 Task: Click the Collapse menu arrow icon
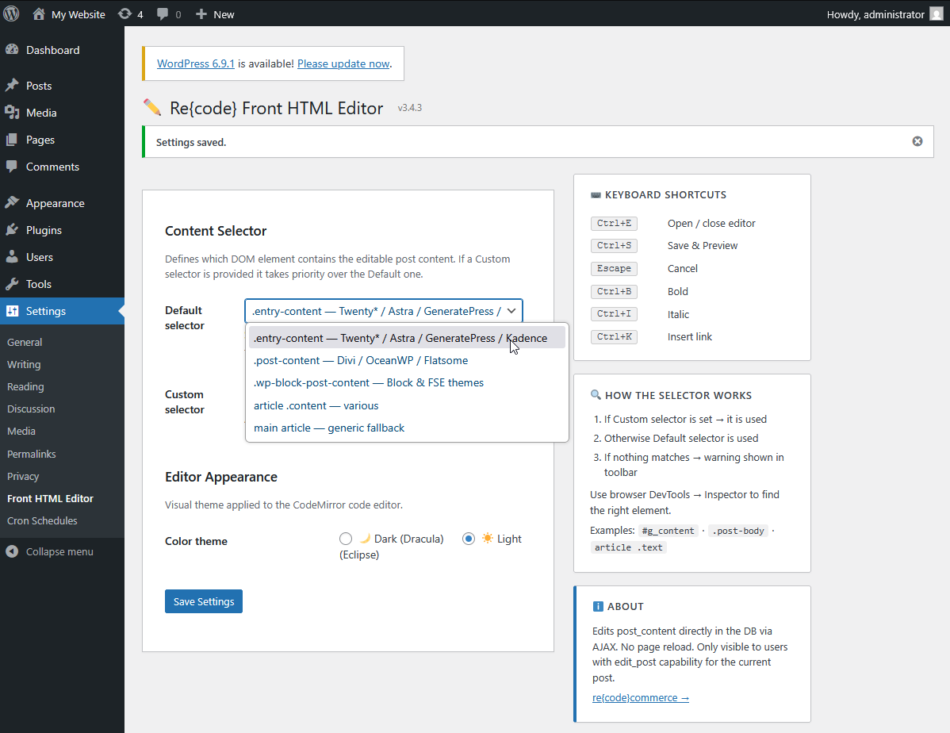pos(12,551)
